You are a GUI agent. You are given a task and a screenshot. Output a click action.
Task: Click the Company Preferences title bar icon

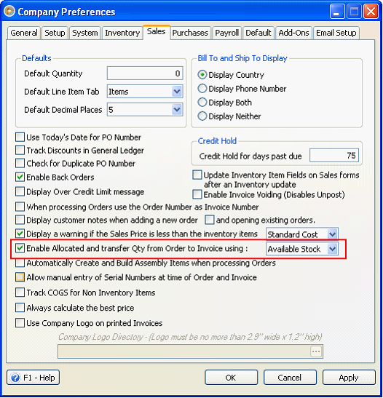coord(9,12)
